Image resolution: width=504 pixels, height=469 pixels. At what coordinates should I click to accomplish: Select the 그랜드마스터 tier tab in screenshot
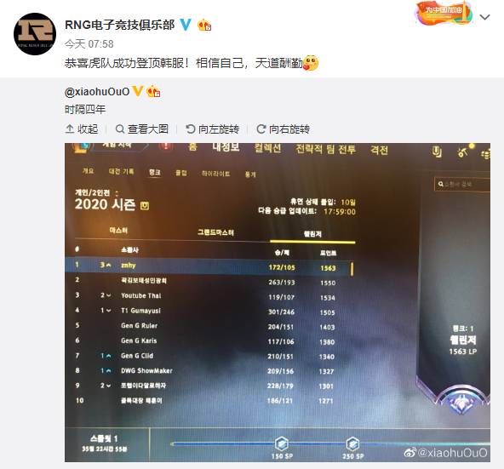click(215, 232)
